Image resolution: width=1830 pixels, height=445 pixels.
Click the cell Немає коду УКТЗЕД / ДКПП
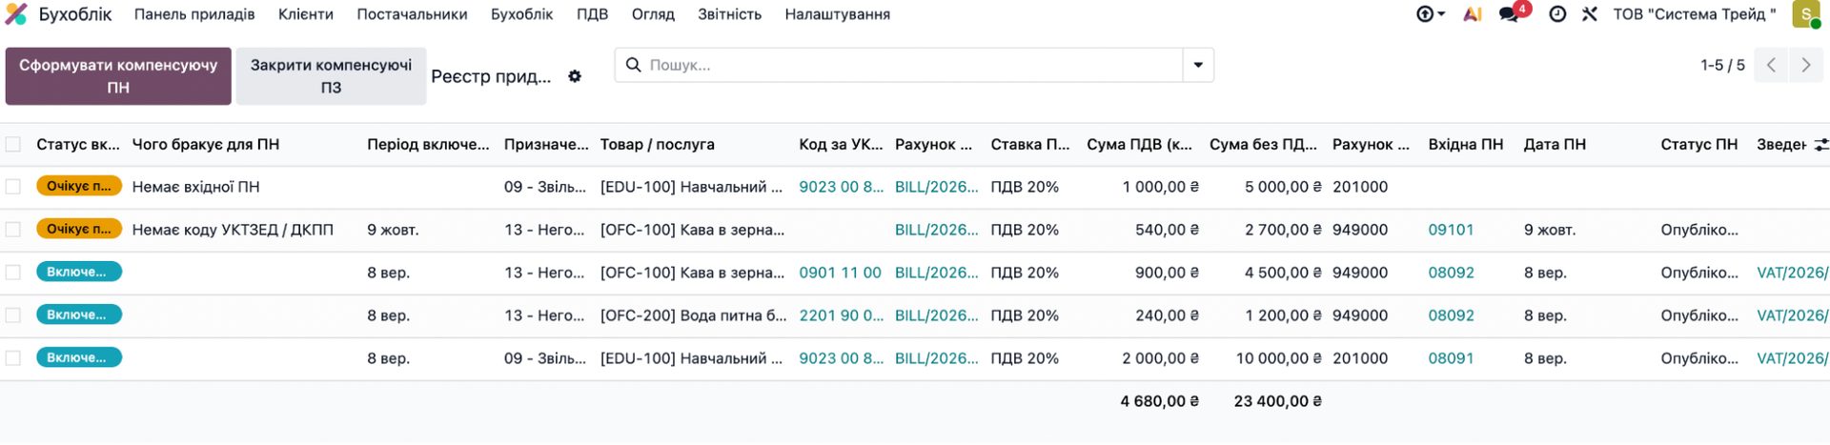click(x=233, y=230)
